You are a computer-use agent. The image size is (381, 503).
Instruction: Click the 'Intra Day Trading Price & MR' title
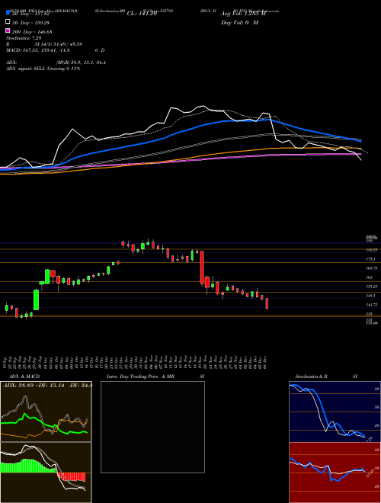click(141, 376)
